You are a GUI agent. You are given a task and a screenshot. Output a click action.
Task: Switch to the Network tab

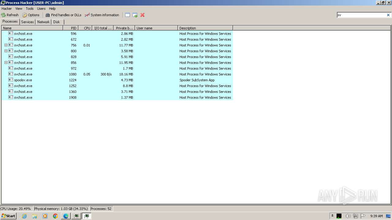pyautogui.click(x=43, y=22)
